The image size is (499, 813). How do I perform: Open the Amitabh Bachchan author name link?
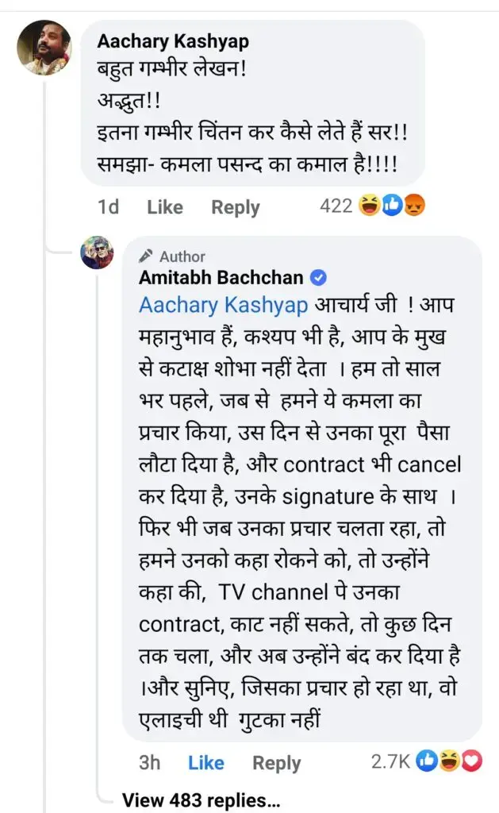click(x=221, y=277)
